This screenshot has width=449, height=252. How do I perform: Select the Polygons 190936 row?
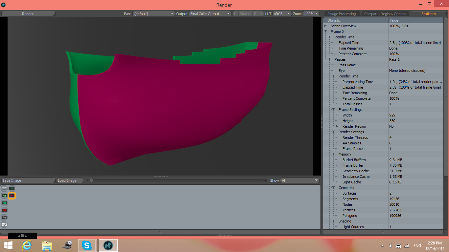click(x=383, y=216)
